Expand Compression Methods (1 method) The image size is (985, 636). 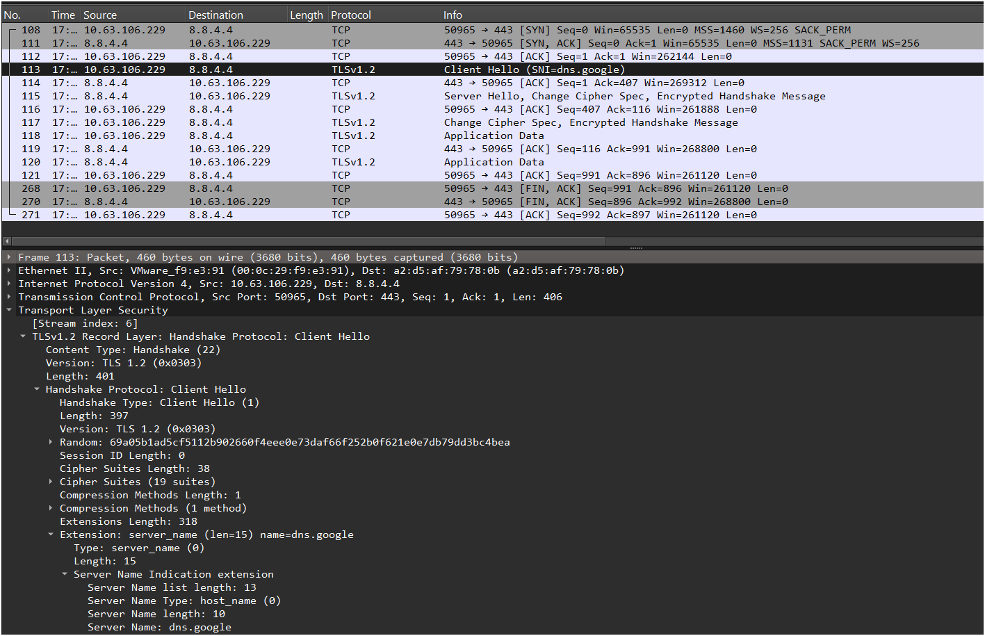coord(51,508)
